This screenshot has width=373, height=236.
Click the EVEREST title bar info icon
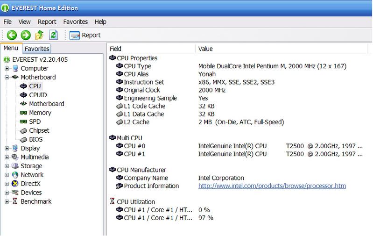[x=5, y=8]
